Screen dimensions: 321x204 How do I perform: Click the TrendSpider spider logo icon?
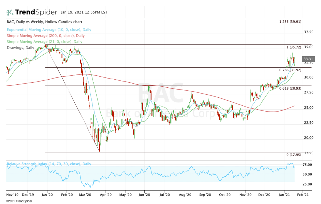pos(10,12)
